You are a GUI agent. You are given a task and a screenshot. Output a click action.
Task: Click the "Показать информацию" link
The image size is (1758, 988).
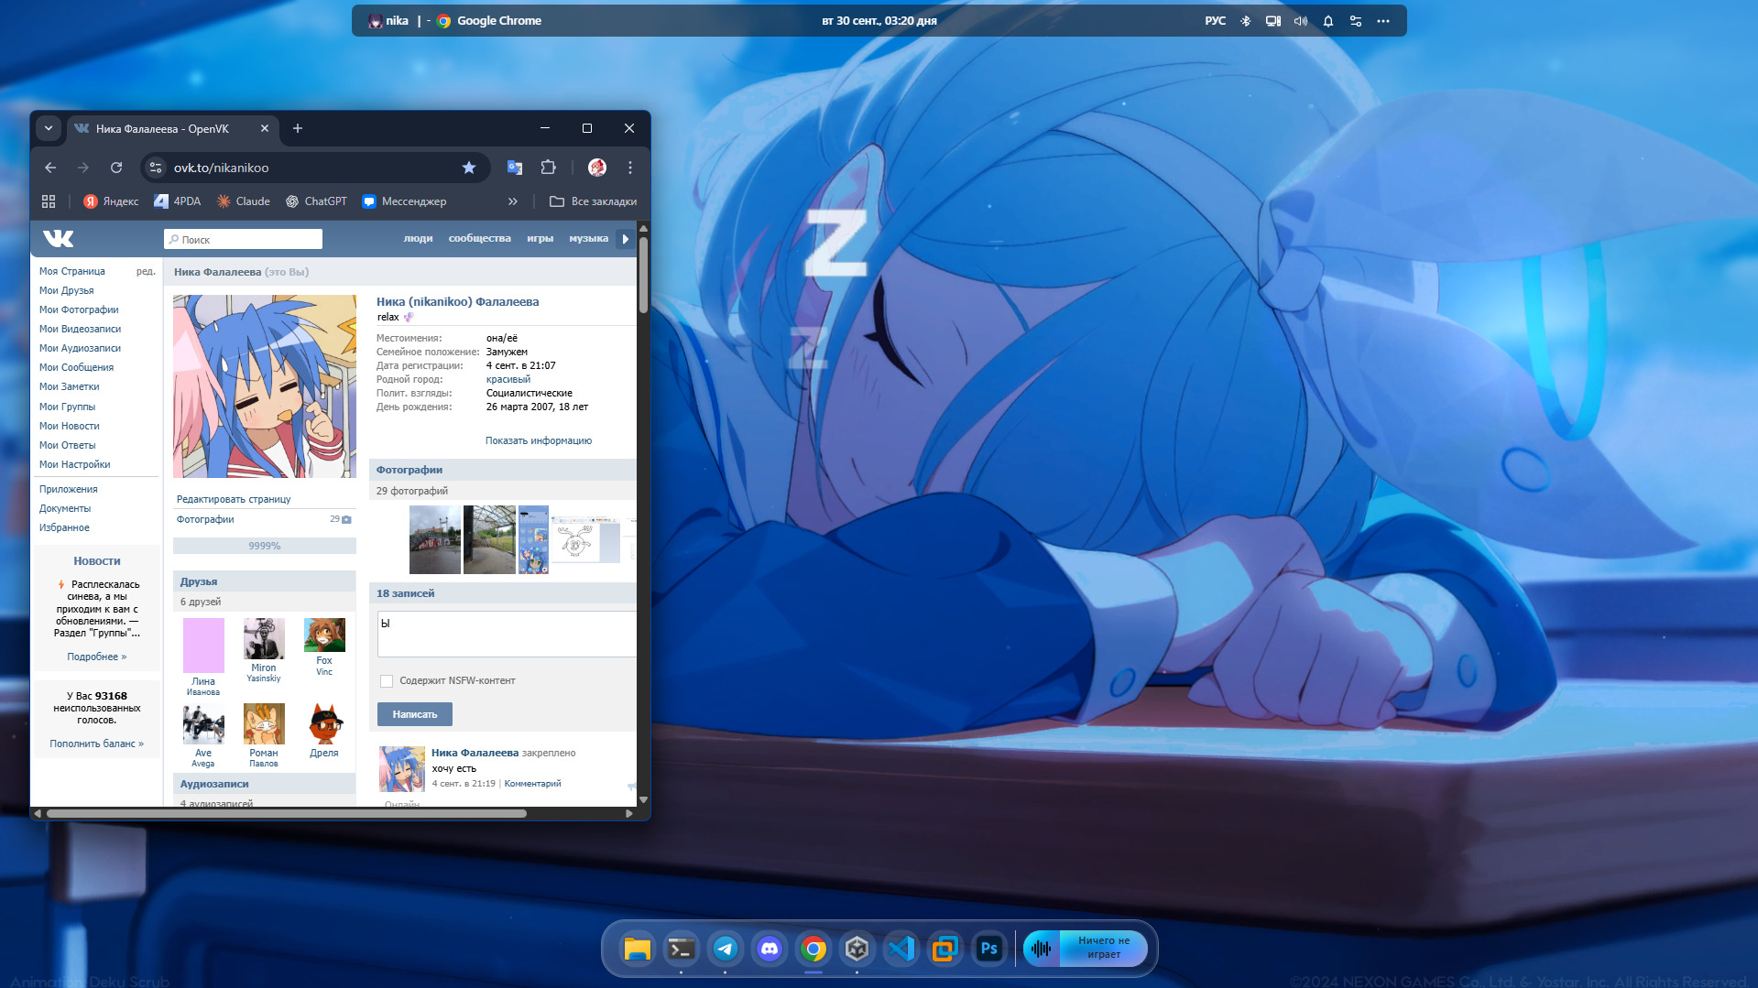click(x=538, y=440)
